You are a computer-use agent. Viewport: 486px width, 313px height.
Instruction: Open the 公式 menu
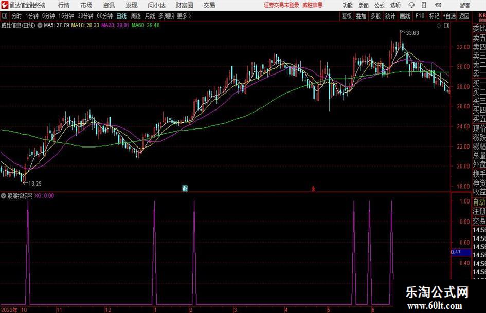pyautogui.click(x=380, y=5)
